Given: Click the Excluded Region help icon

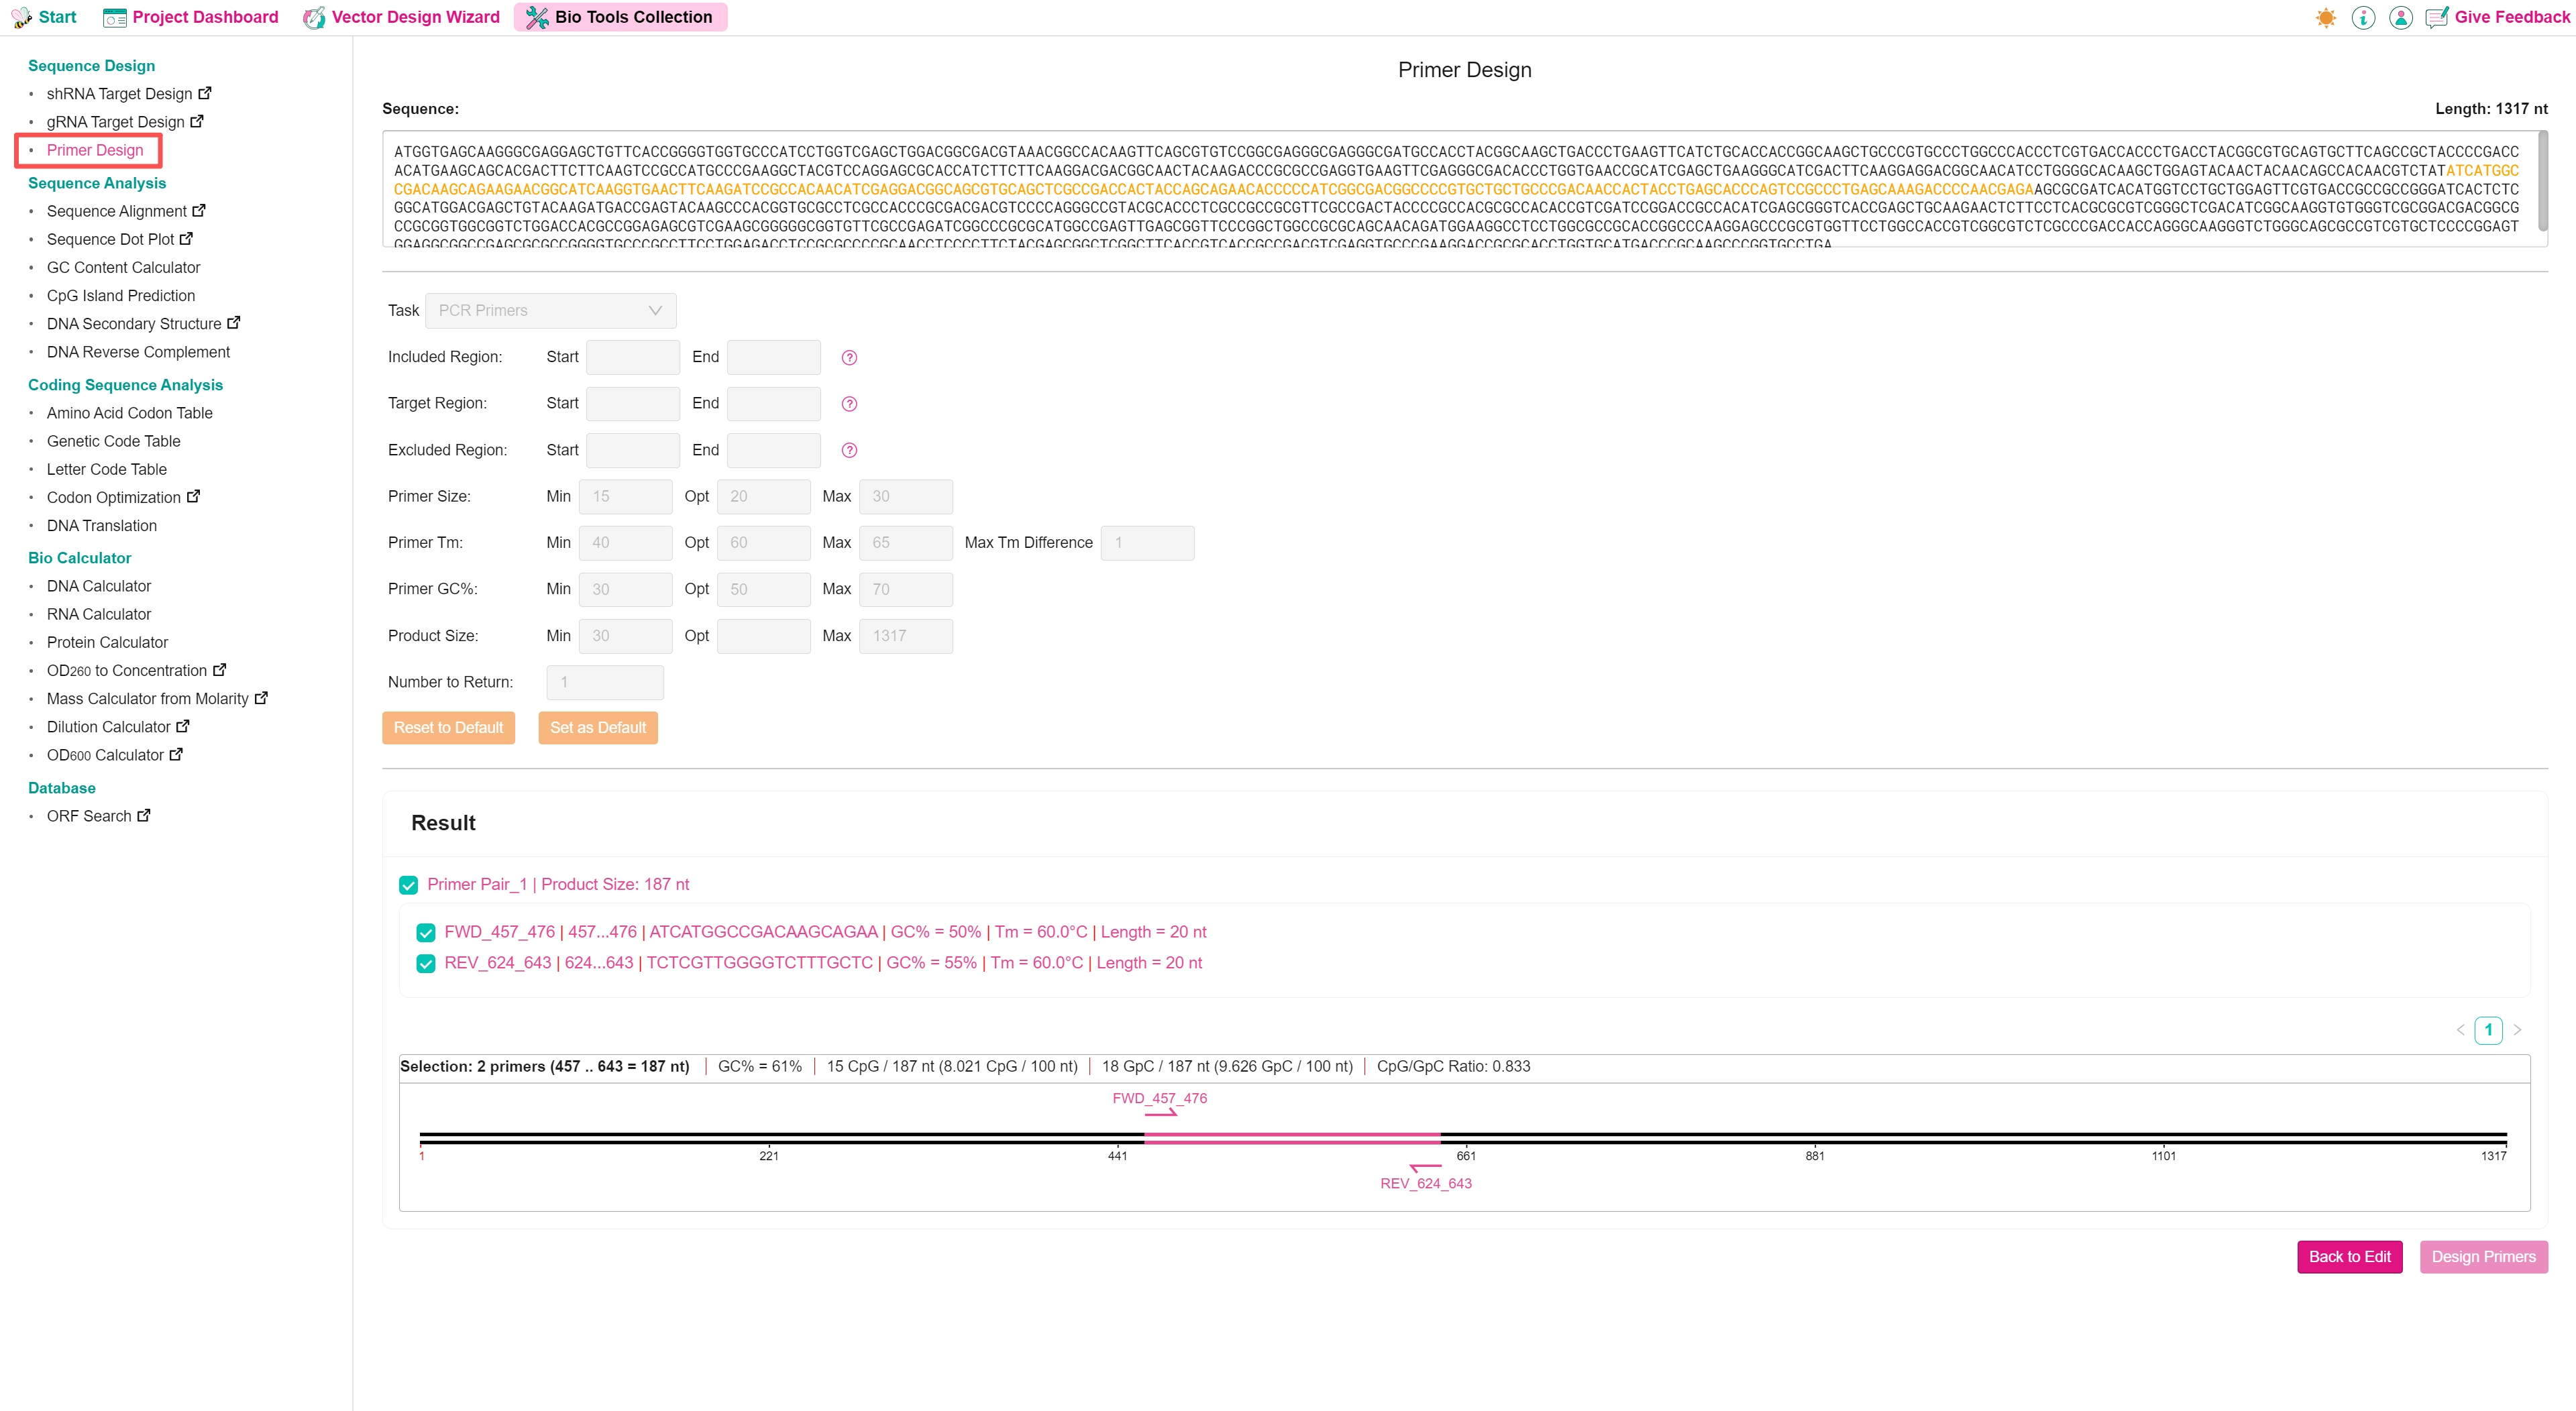Looking at the screenshot, I should 849,450.
